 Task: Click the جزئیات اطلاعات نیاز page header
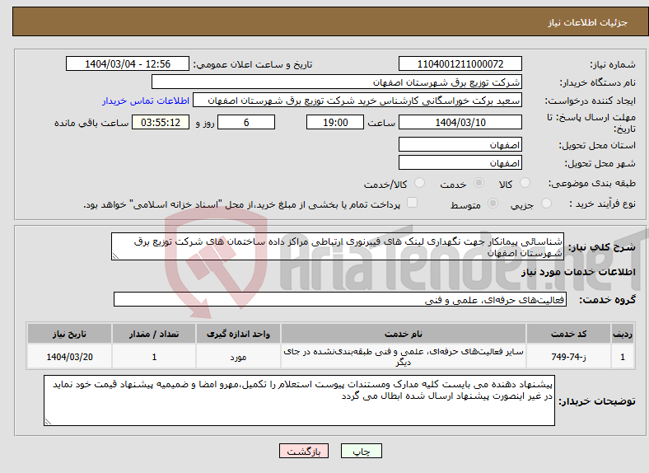coord(588,22)
